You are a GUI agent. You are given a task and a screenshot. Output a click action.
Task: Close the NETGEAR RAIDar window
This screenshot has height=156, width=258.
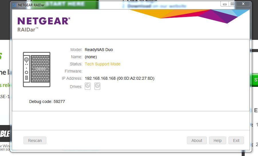243,4
